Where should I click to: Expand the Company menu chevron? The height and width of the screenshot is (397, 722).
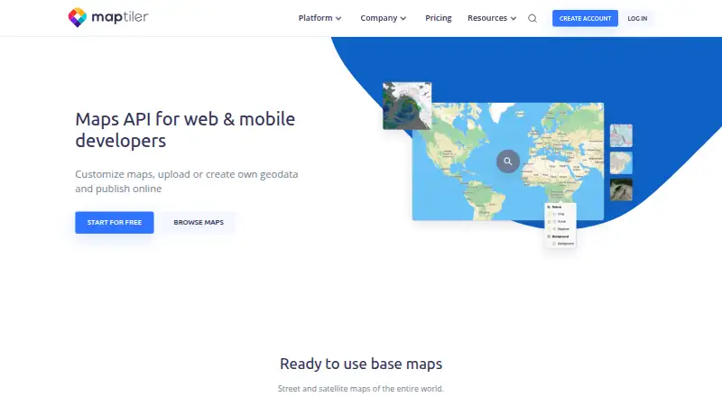click(x=403, y=18)
